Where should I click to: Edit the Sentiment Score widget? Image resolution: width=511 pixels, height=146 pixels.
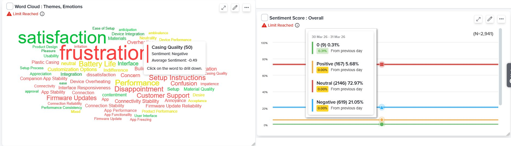pos(490,19)
